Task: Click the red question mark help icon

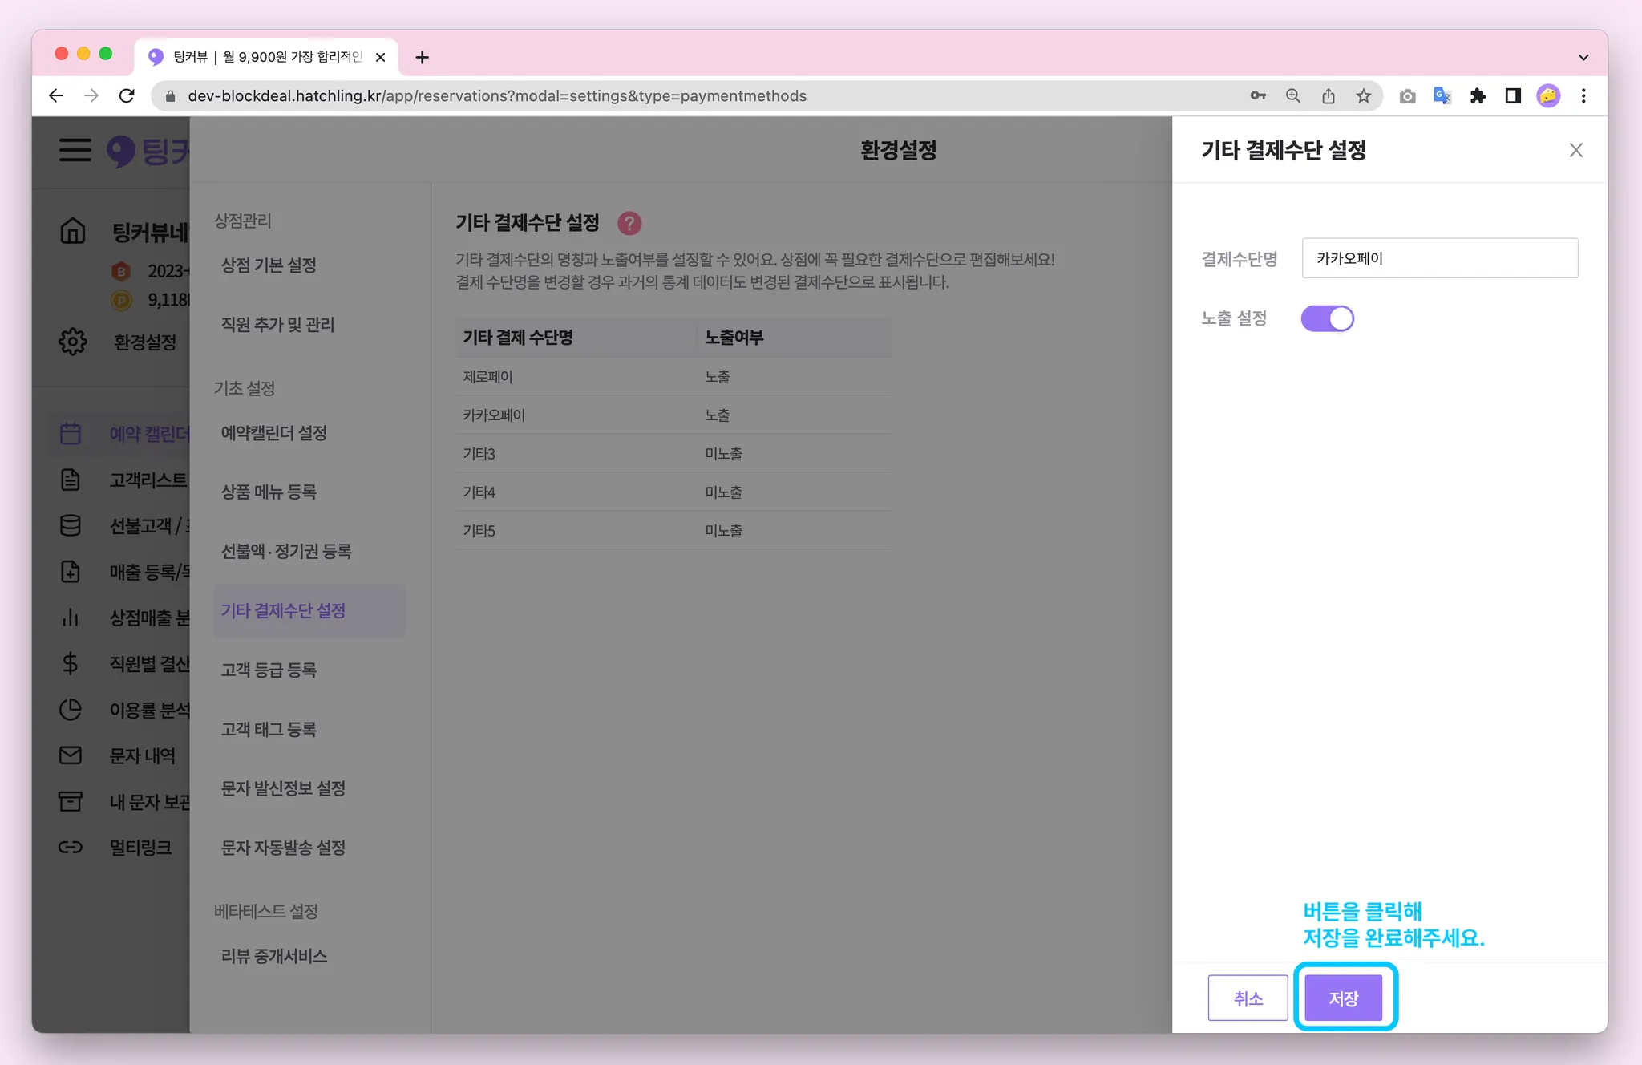Action: [629, 223]
